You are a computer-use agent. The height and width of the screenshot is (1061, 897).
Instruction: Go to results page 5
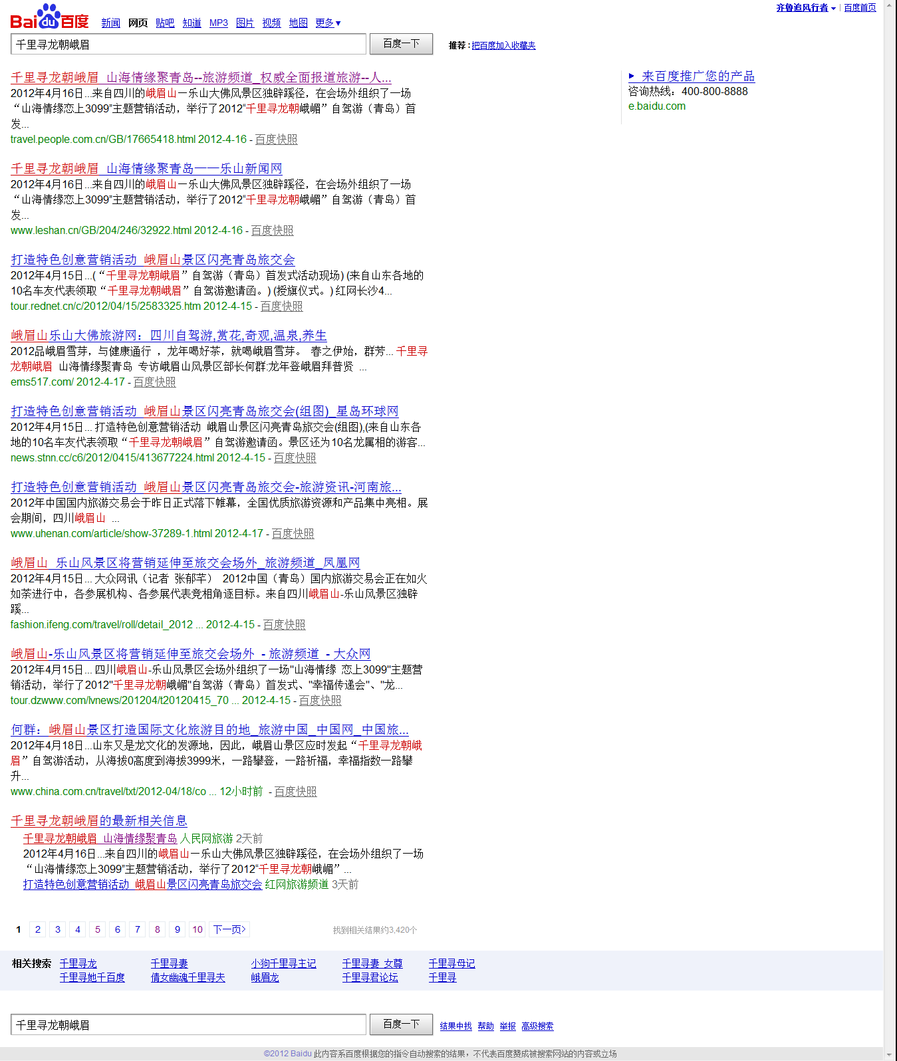click(x=98, y=929)
